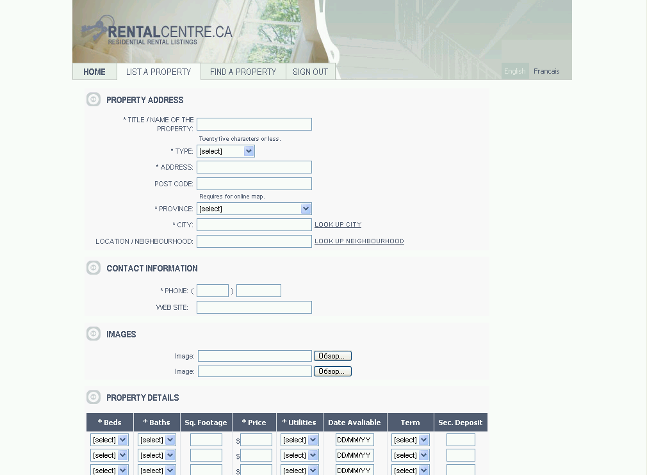Click the first Image path field

(x=254, y=356)
